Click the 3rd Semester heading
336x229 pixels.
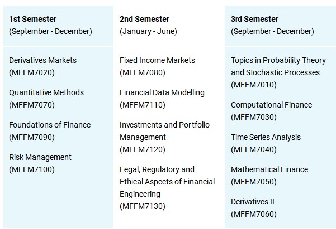coord(254,19)
